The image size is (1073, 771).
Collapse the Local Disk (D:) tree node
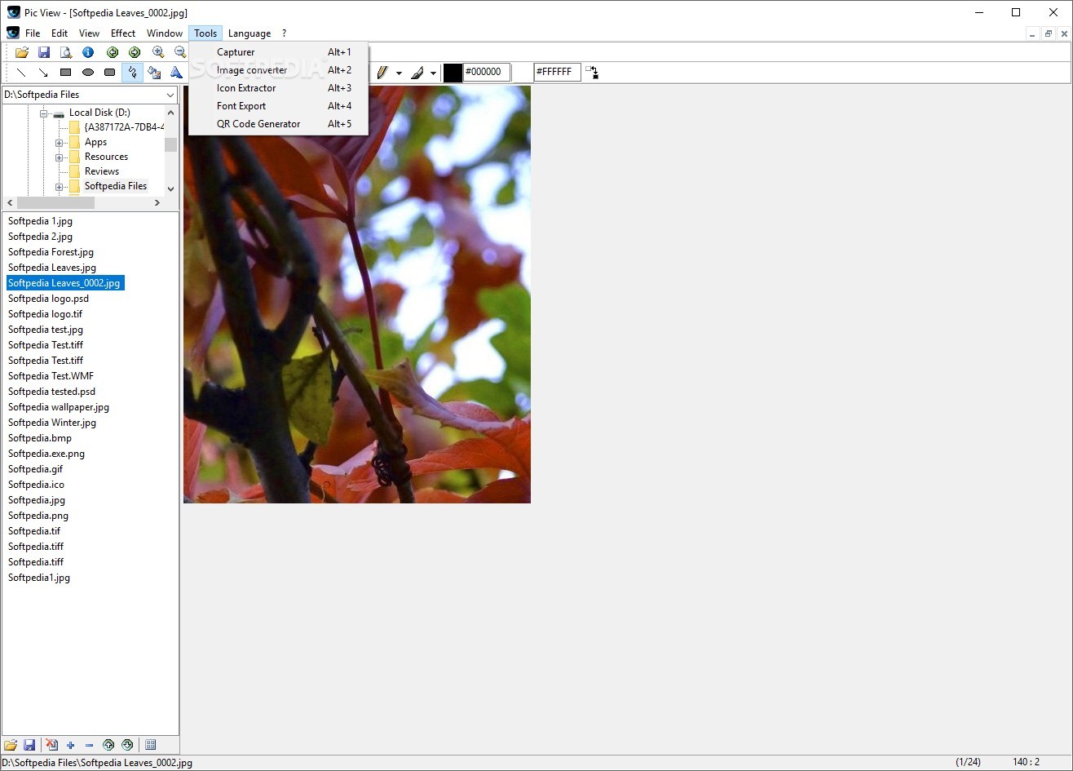[44, 113]
